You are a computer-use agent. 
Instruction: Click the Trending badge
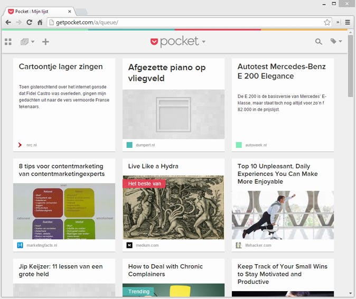pos(139,292)
